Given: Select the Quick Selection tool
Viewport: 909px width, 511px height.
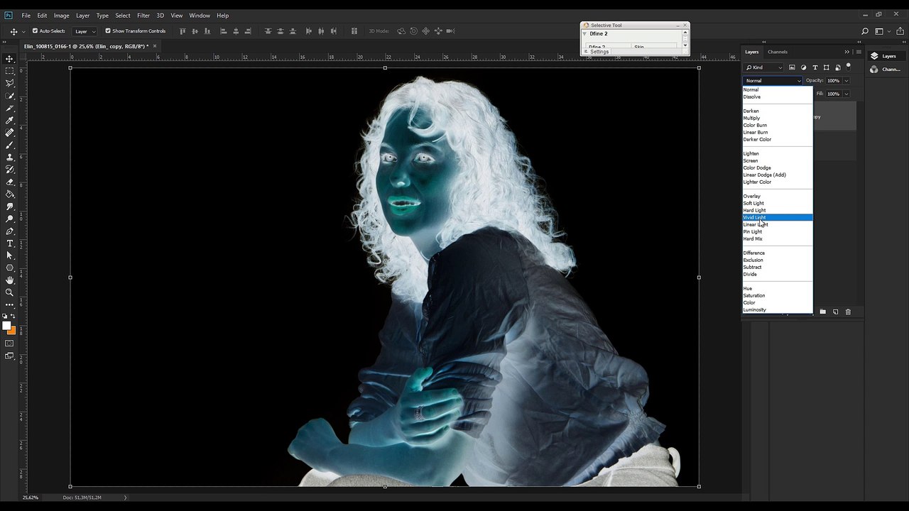Looking at the screenshot, I should (10, 96).
